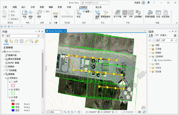Switch to the 分析 analysis ribbon tab

33,7
